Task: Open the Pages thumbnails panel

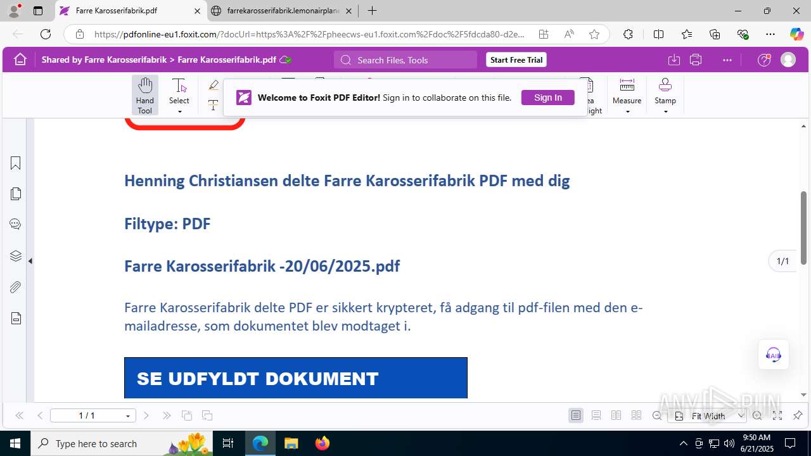Action: point(16,194)
